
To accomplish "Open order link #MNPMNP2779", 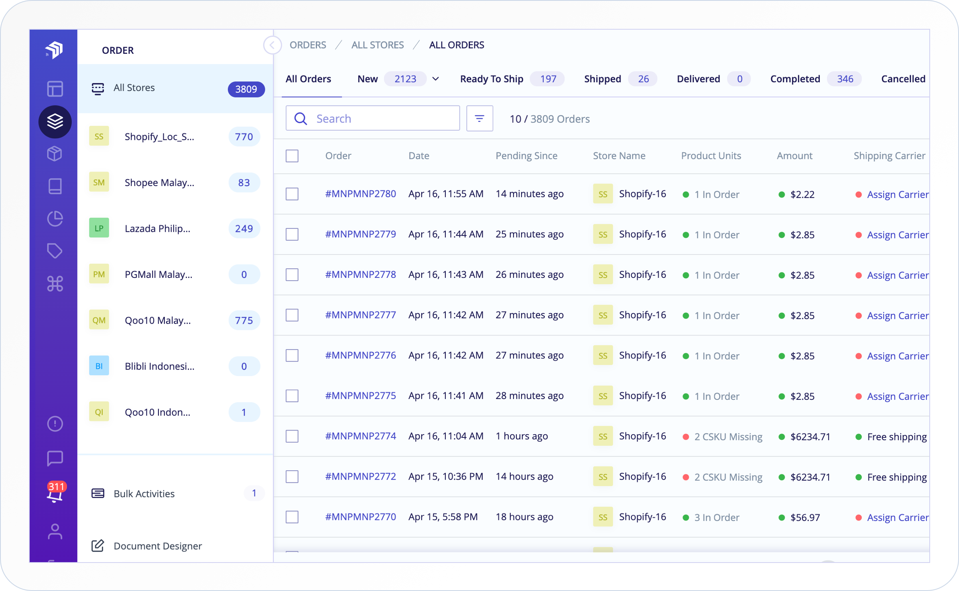I will tap(360, 234).
